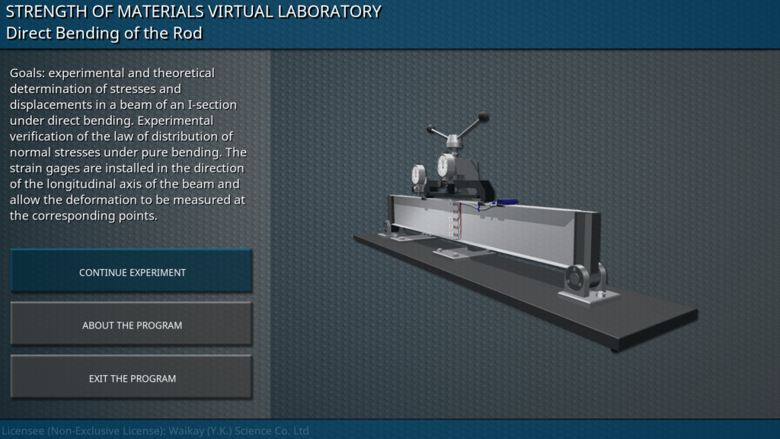This screenshot has width=780, height=439.
Task: Open About the Program
Action: pyautogui.click(x=132, y=325)
